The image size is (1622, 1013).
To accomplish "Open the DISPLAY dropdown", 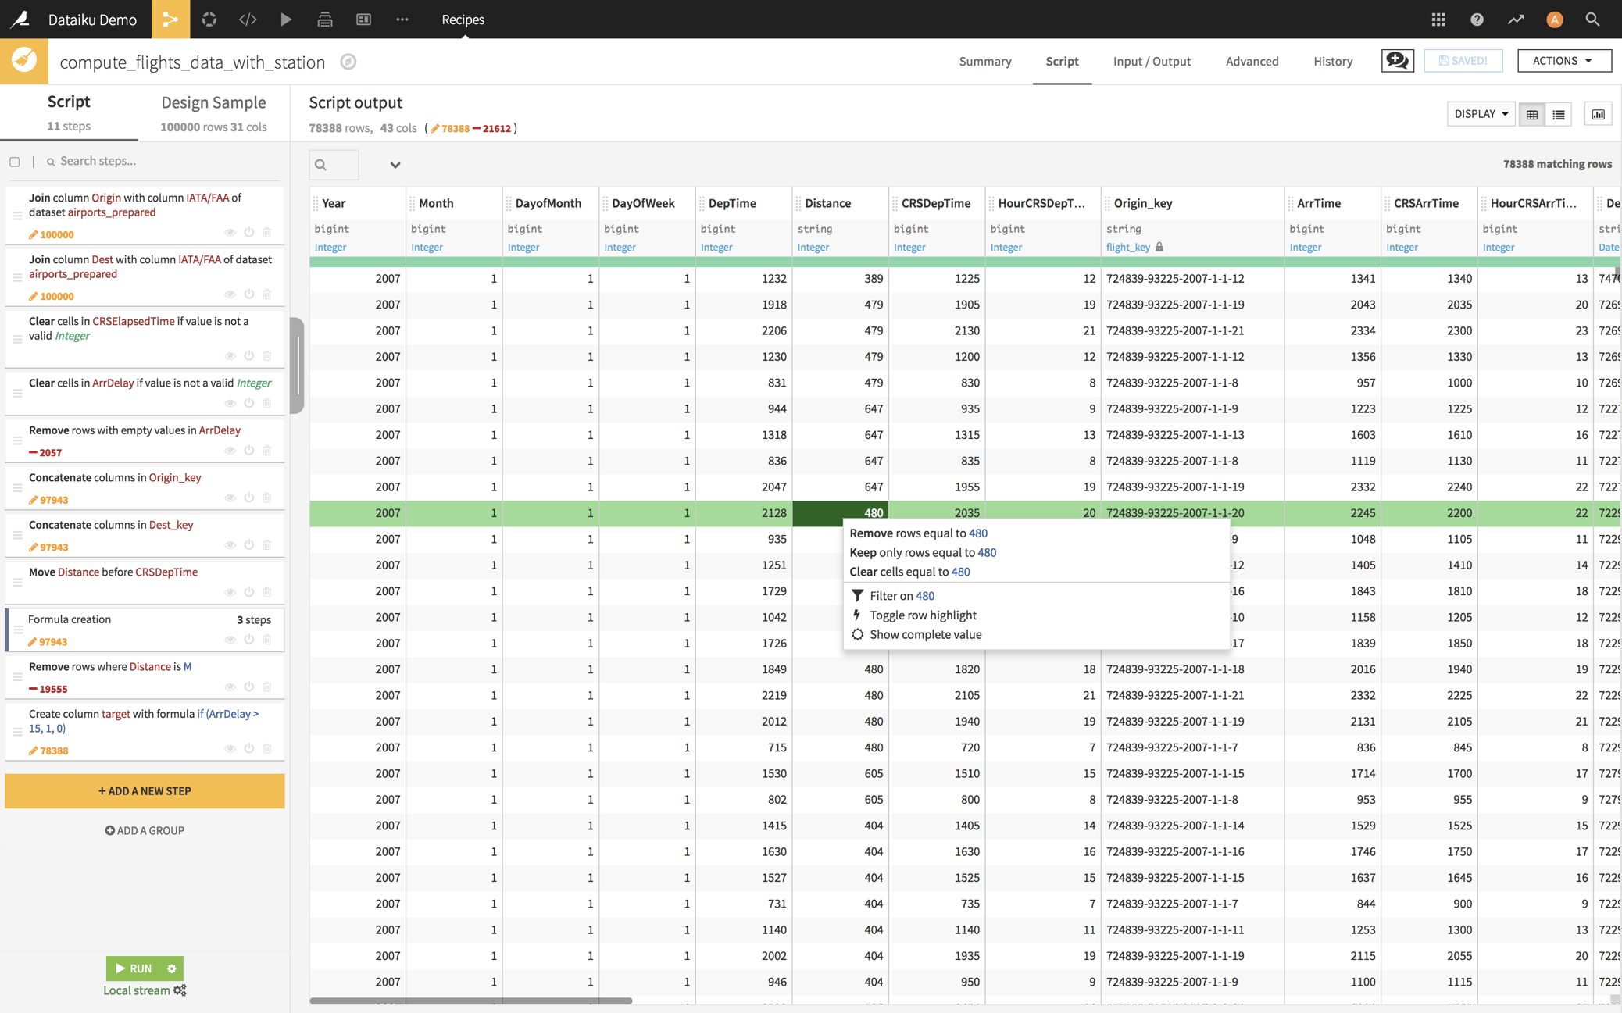I will [1481, 113].
